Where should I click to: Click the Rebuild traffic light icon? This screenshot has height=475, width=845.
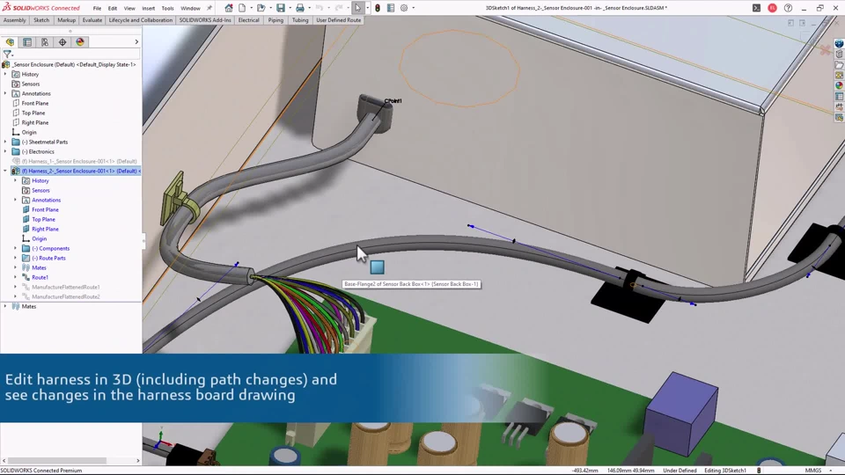pyautogui.click(x=378, y=8)
